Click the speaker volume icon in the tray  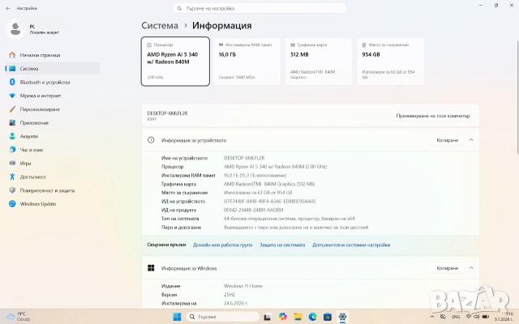click(477, 317)
